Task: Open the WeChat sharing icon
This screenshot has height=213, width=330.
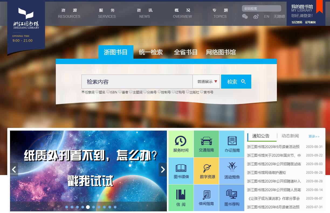Action: (245, 16)
